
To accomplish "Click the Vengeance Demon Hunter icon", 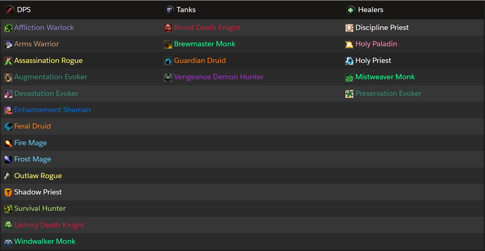I will coord(168,77).
